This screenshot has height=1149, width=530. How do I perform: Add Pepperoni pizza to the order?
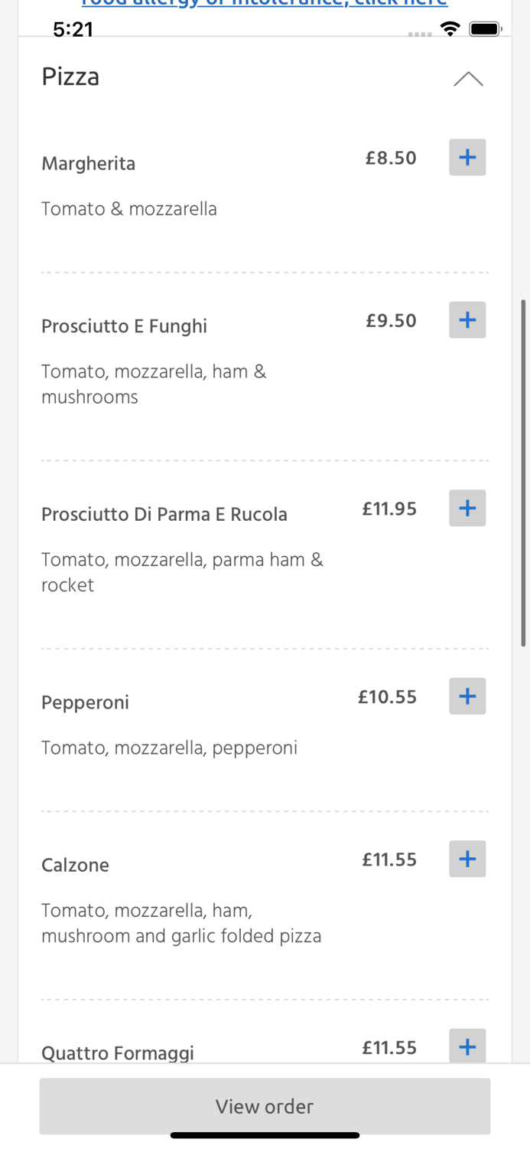tap(467, 696)
